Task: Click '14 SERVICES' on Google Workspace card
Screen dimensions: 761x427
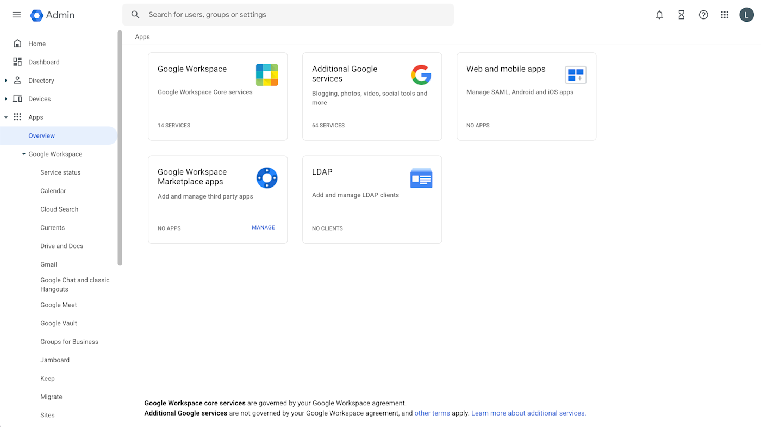Action: tap(174, 126)
